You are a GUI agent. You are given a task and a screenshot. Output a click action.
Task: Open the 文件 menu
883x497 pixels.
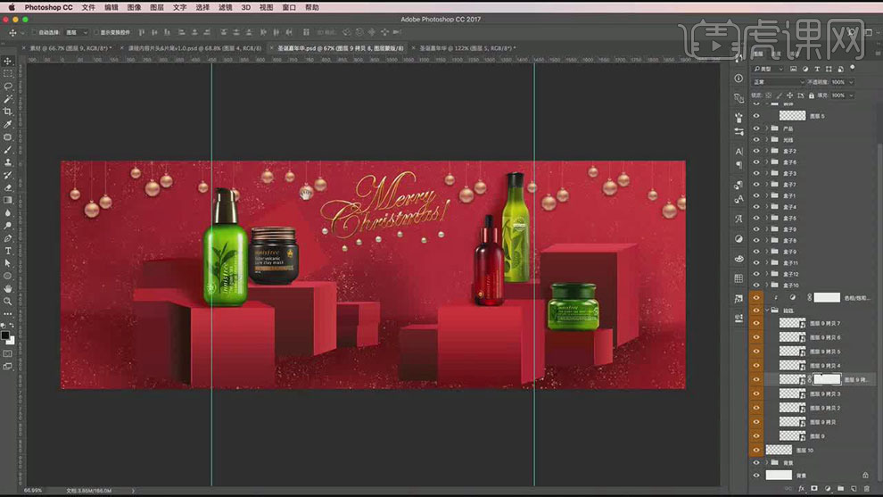pos(88,7)
